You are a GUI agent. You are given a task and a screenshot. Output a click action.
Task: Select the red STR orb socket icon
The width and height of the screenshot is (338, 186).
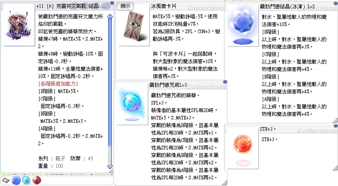(x=36, y=180)
